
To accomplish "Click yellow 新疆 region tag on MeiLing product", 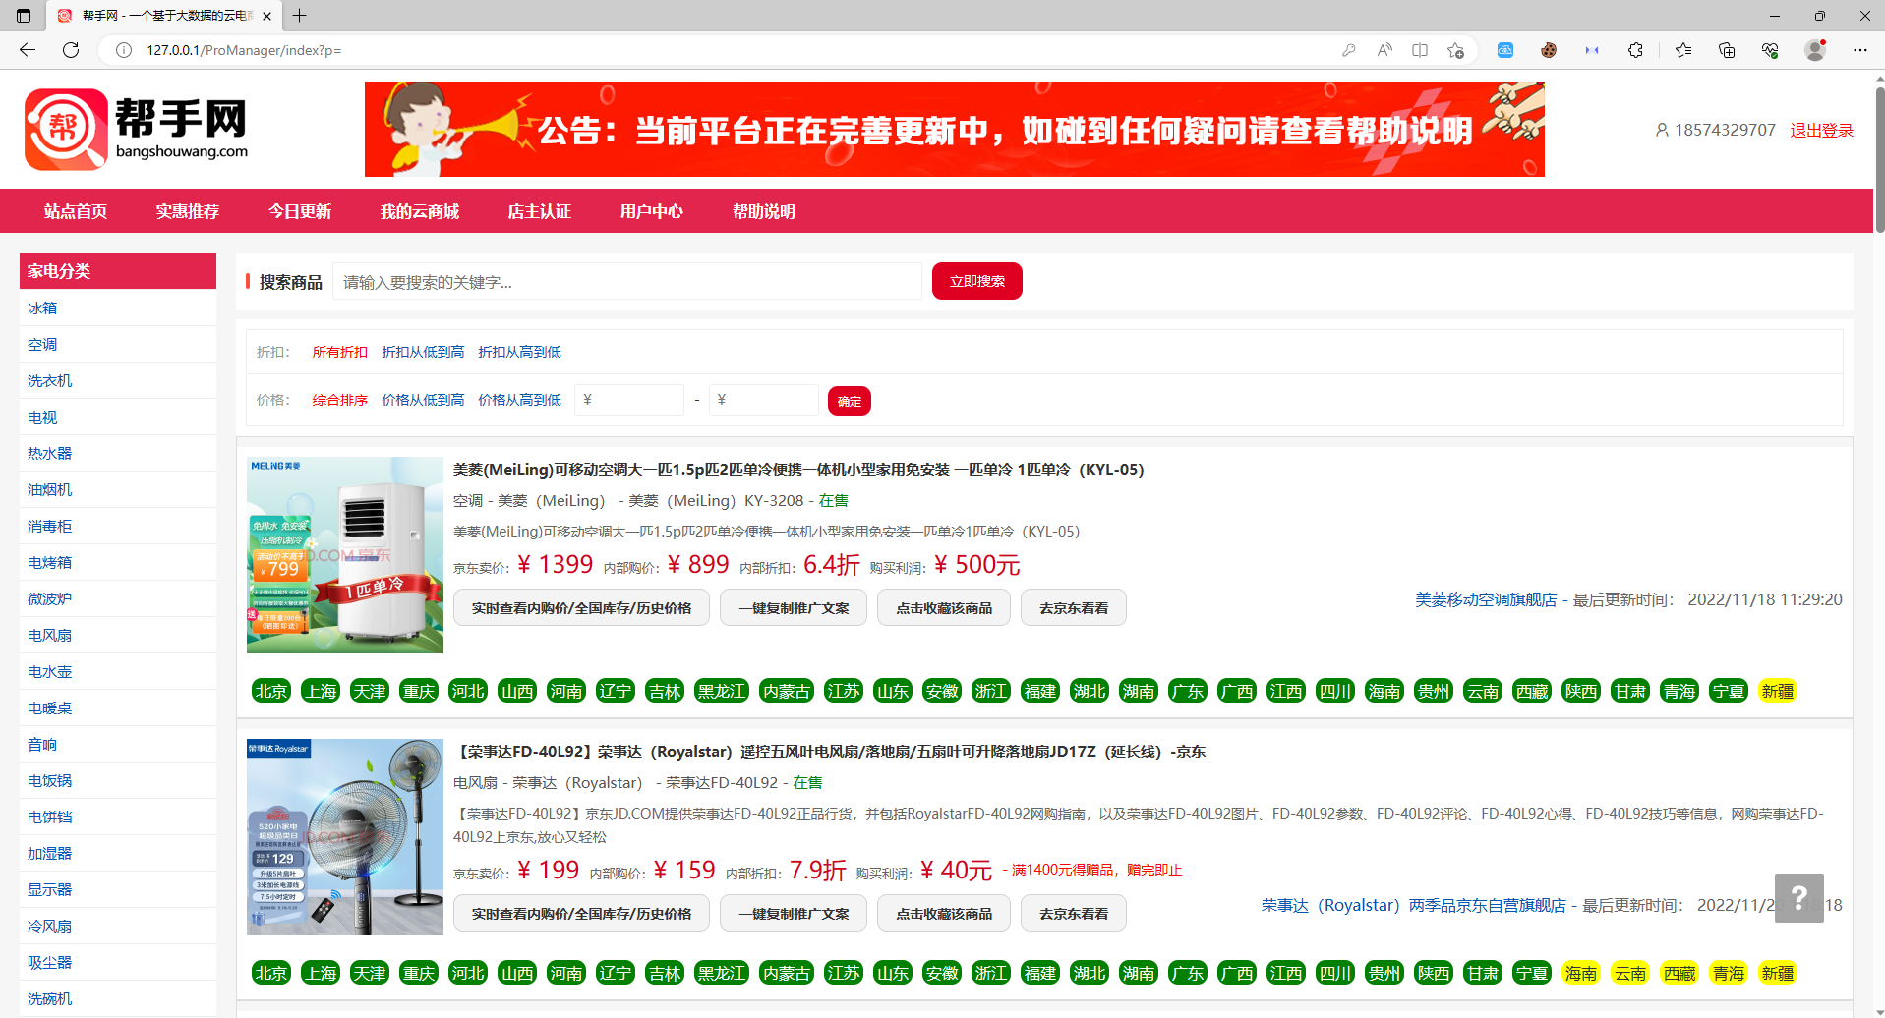I will 1778,691.
